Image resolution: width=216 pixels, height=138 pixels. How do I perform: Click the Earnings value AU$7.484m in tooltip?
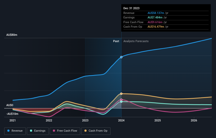pyautogui.click(x=155, y=17)
